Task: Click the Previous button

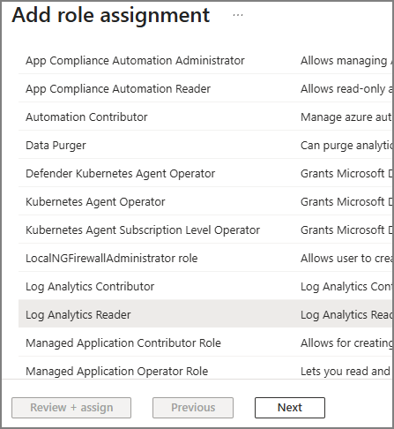Action: coord(193,408)
